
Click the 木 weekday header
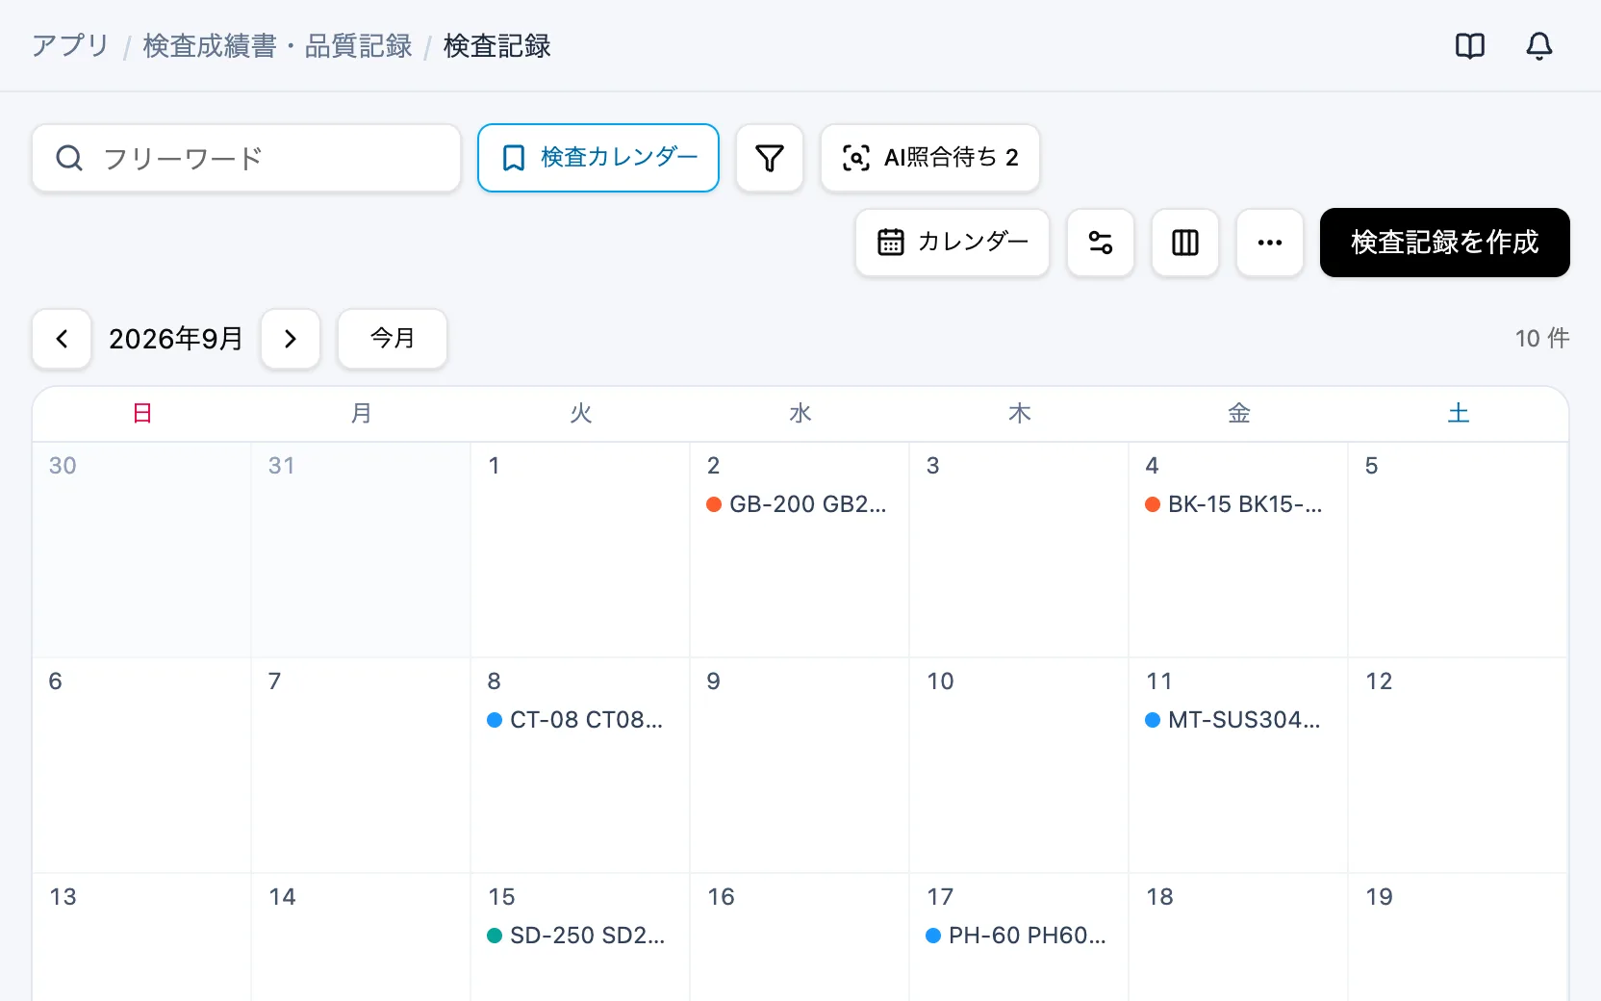[1020, 414]
